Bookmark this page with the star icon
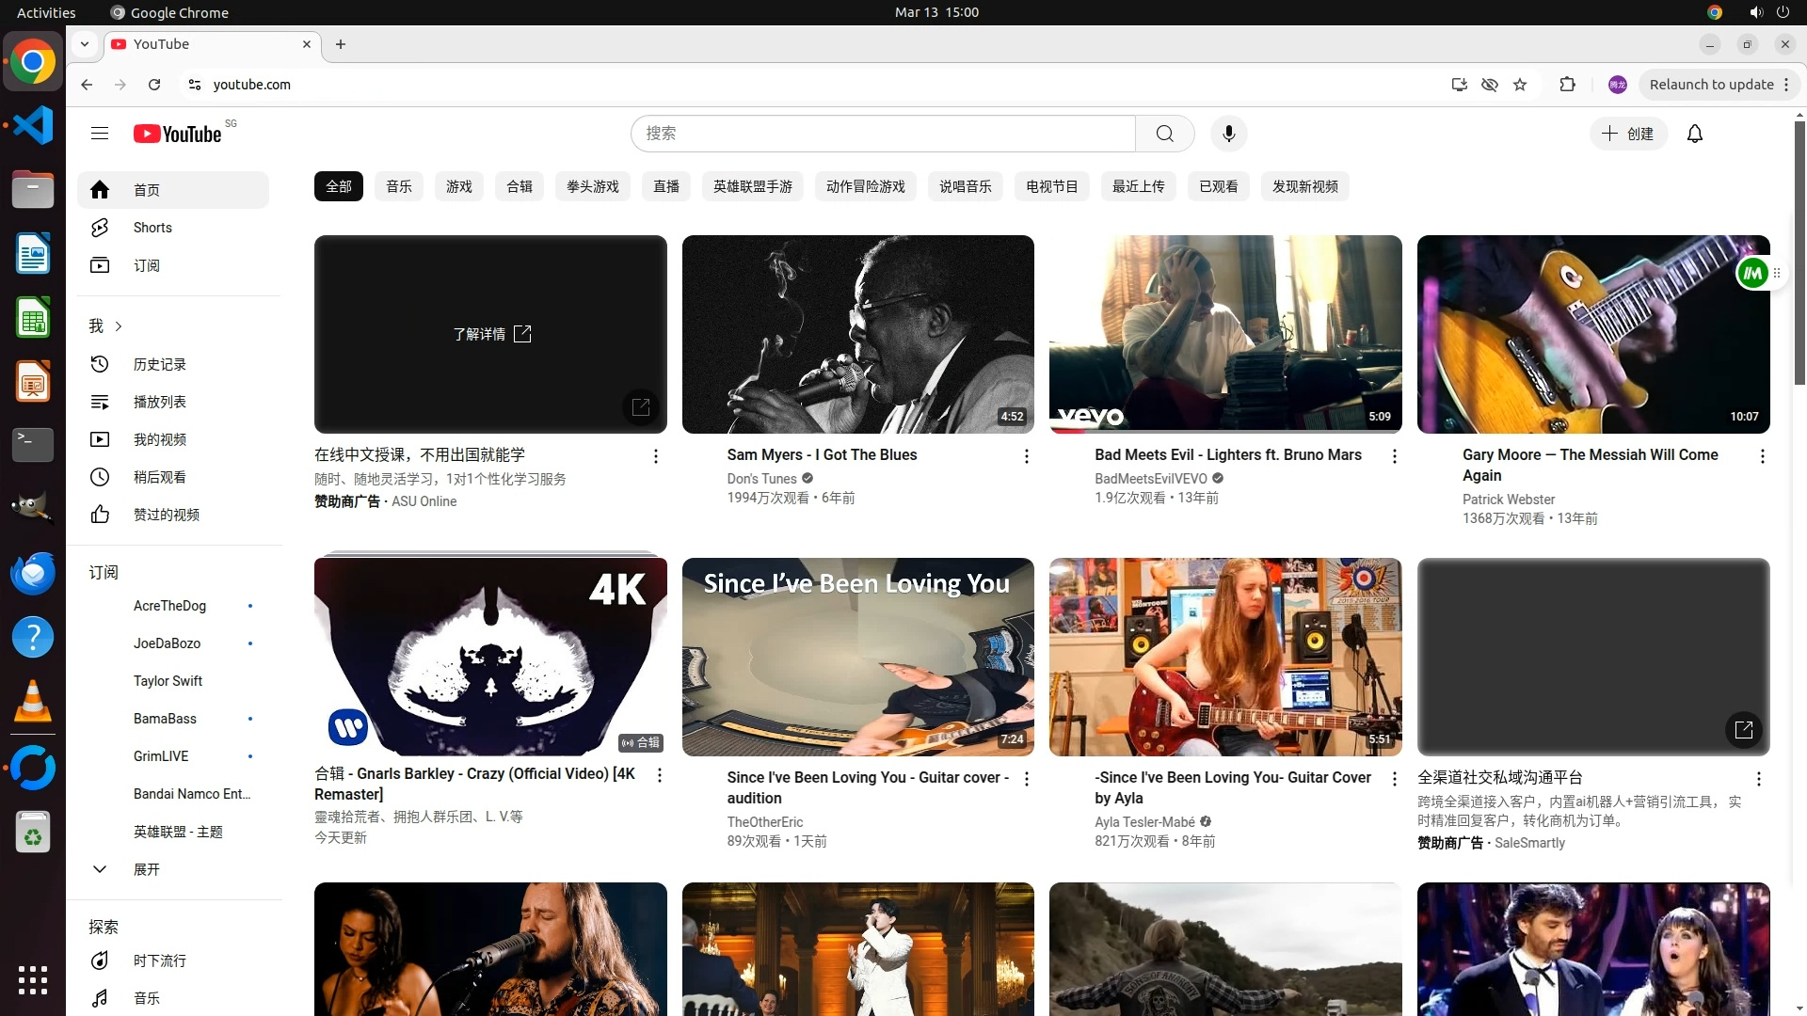The width and height of the screenshot is (1807, 1016). tap(1520, 85)
